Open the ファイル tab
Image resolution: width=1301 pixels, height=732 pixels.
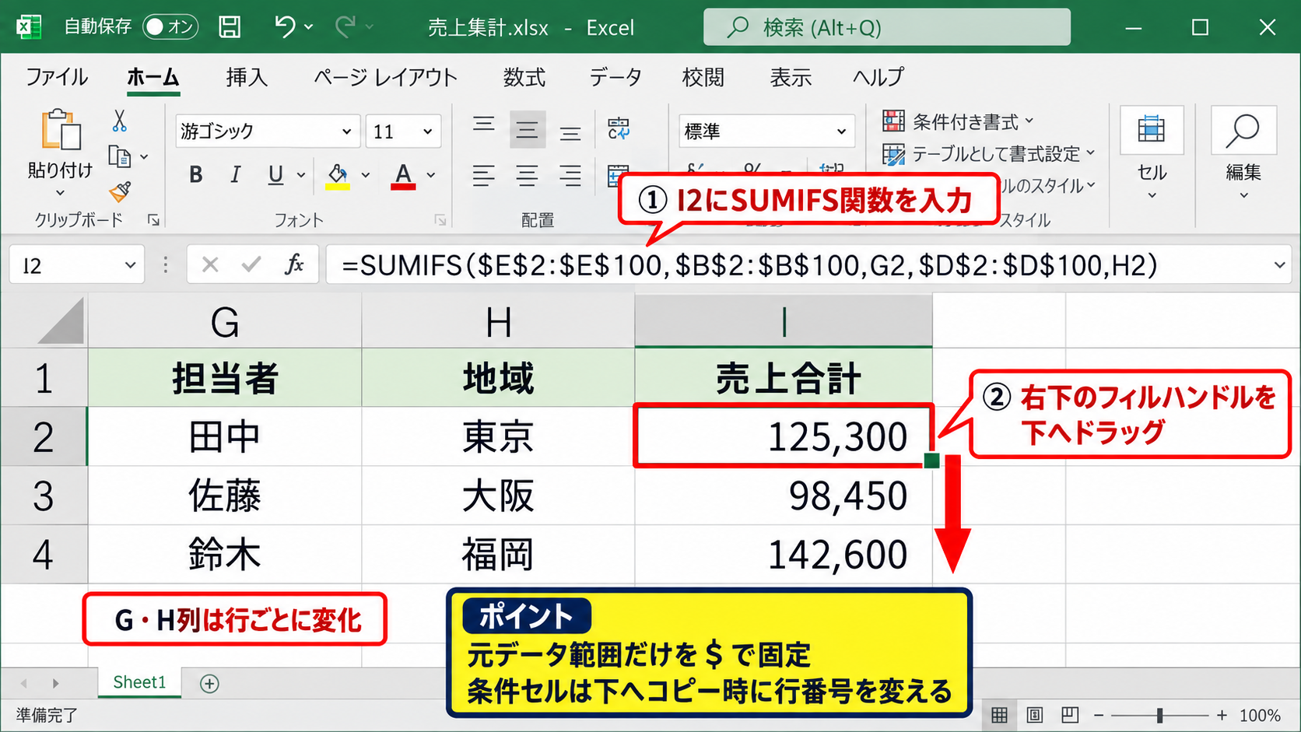pyautogui.click(x=57, y=77)
